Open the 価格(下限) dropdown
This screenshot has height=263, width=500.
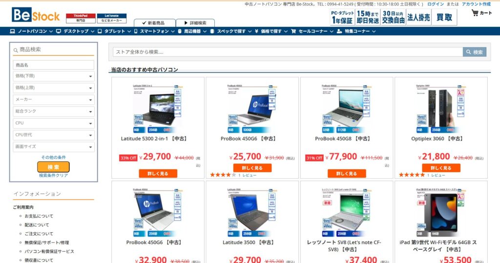54,76
